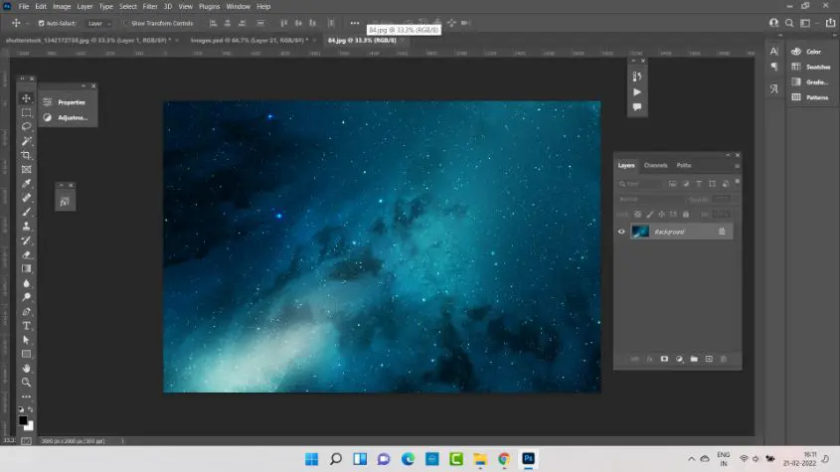Open the Properties panel

coord(71,102)
